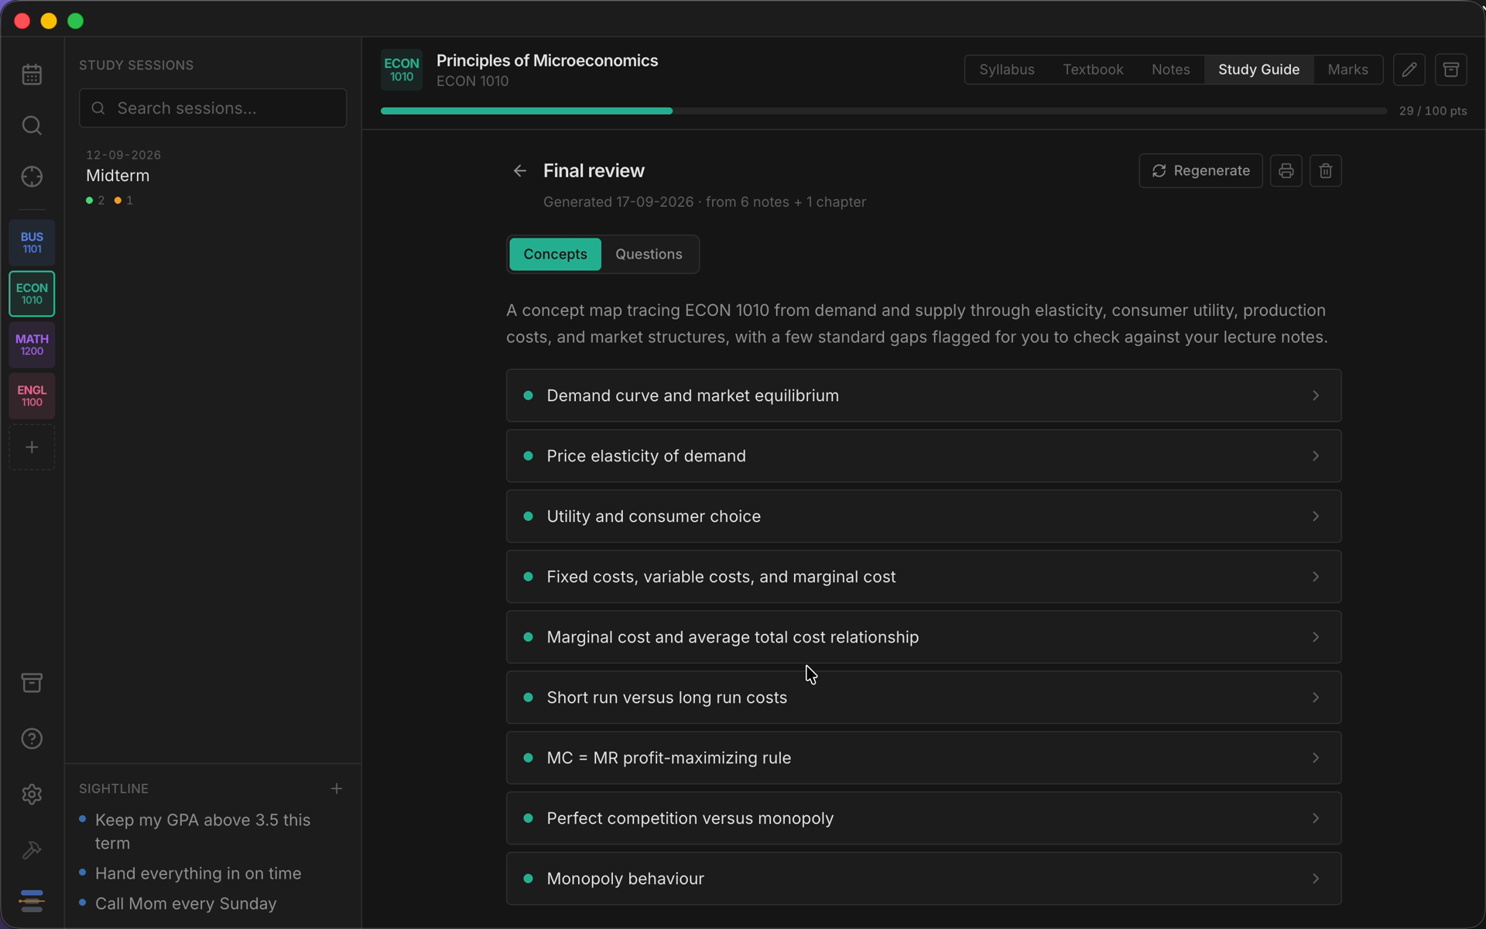Click 'Hand everything in on time' goal
This screenshot has width=1486, height=929.
[198, 873]
